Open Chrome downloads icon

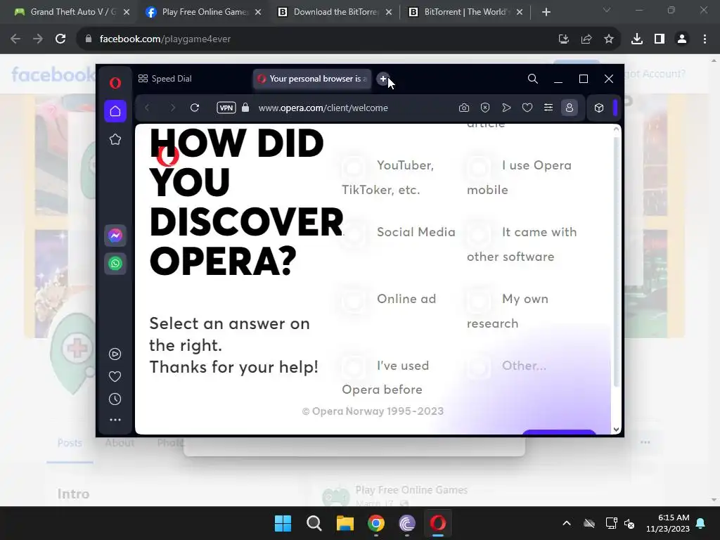637,39
